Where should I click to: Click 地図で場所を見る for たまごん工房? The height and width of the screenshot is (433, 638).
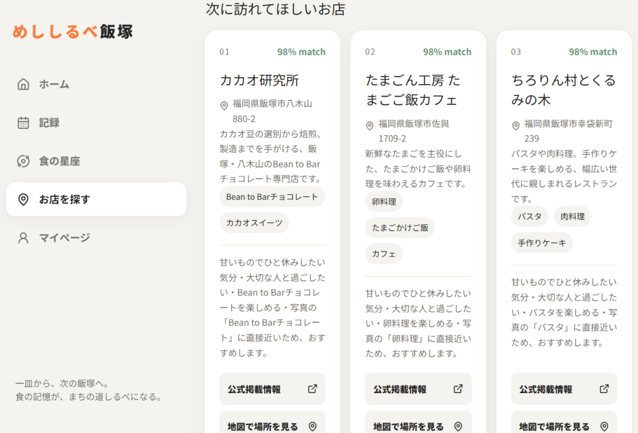[418, 423]
